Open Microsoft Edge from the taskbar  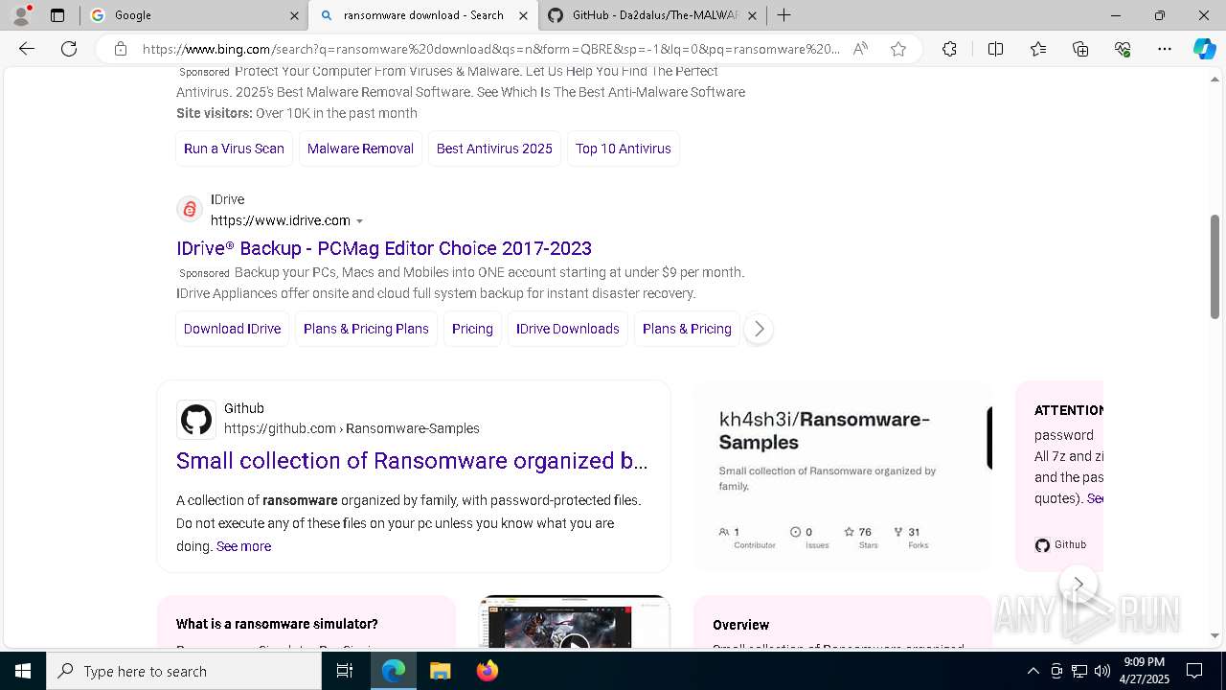(394, 671)
